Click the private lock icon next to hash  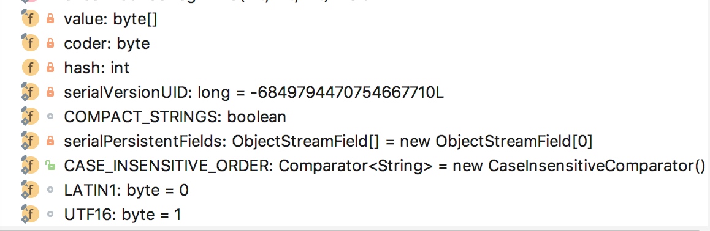50,68
